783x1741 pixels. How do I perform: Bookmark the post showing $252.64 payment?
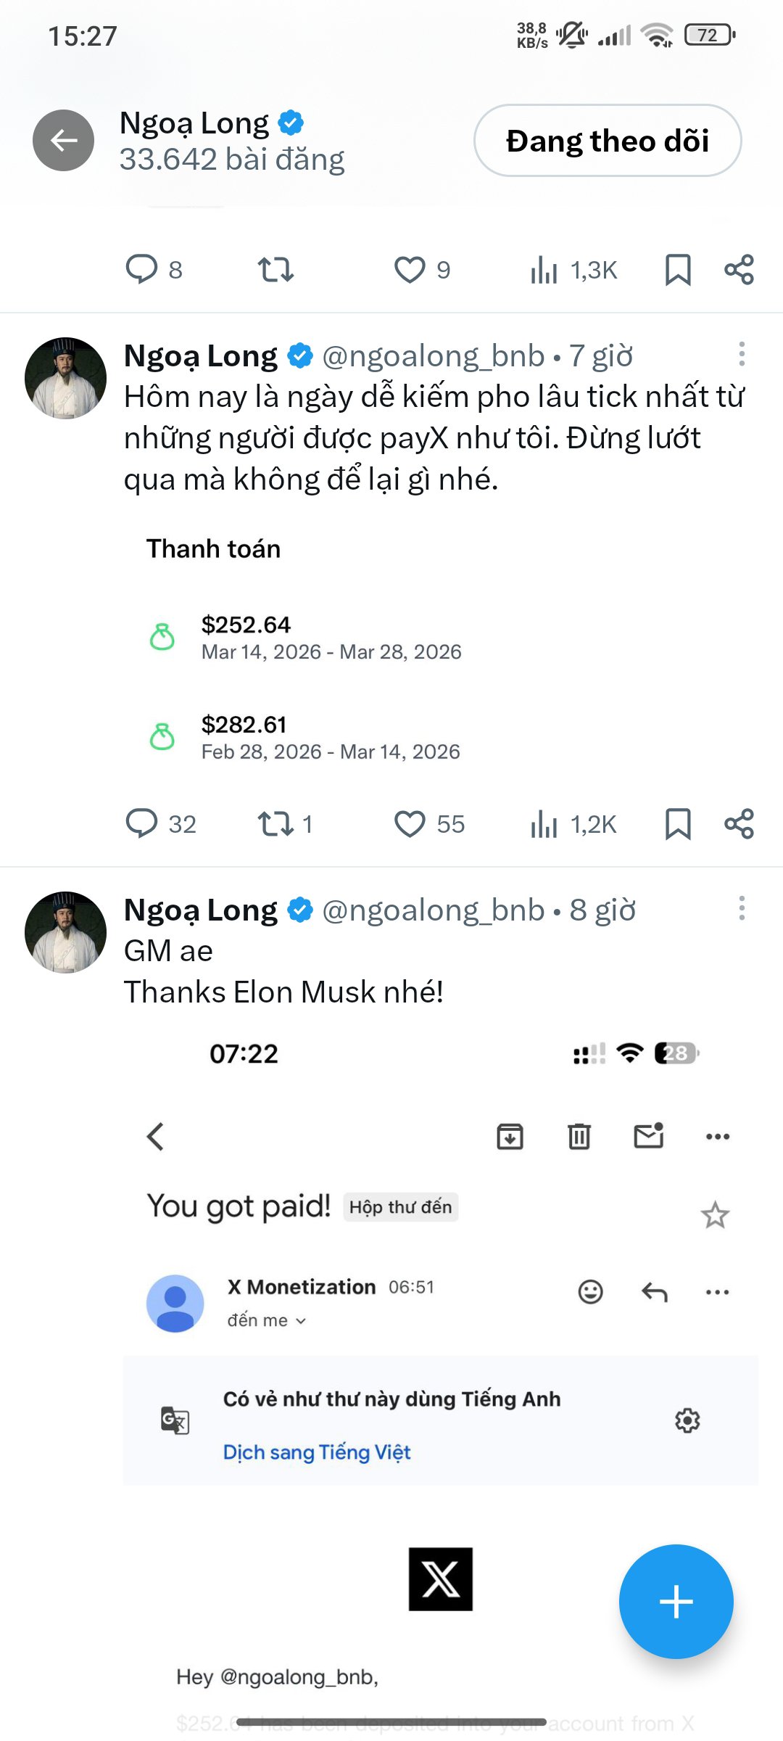[678, 824]
